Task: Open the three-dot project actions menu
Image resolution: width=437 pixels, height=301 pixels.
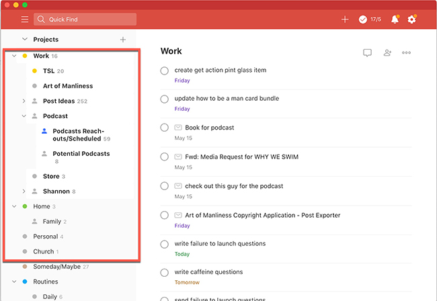Action: tap(406, 52)
